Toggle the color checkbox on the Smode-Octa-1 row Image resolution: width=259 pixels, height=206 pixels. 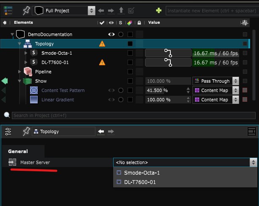(x=130, y=53)
